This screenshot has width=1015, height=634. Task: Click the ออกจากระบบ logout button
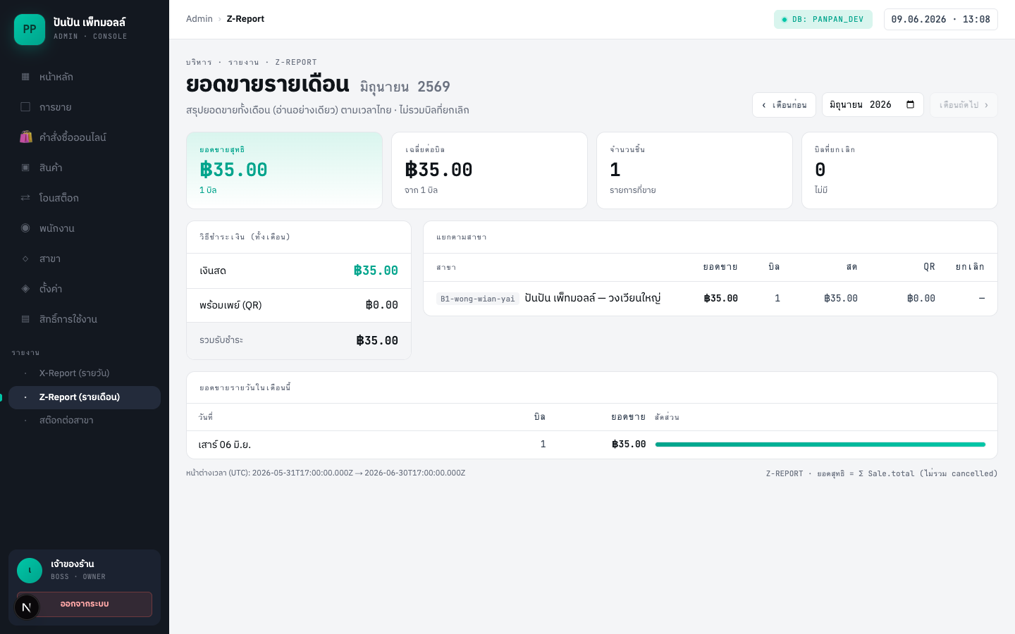coord(85,604)
